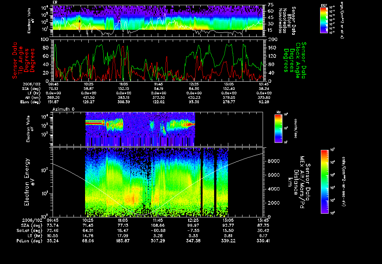382x264 pixels.
Task: Select lower SZA value 77.13
Action: 123,225
